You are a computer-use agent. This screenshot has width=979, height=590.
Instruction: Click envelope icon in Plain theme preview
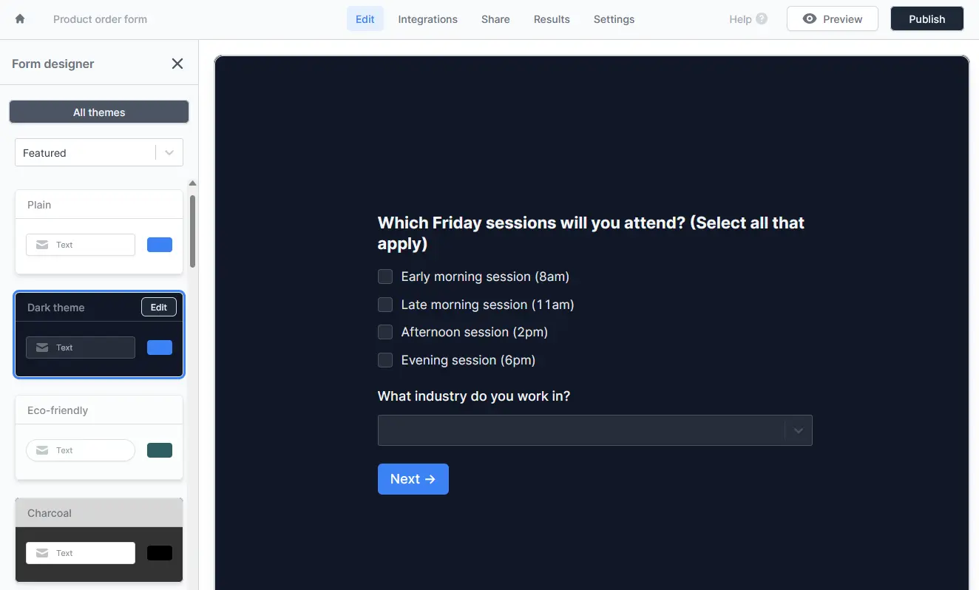tap(43, 245)
